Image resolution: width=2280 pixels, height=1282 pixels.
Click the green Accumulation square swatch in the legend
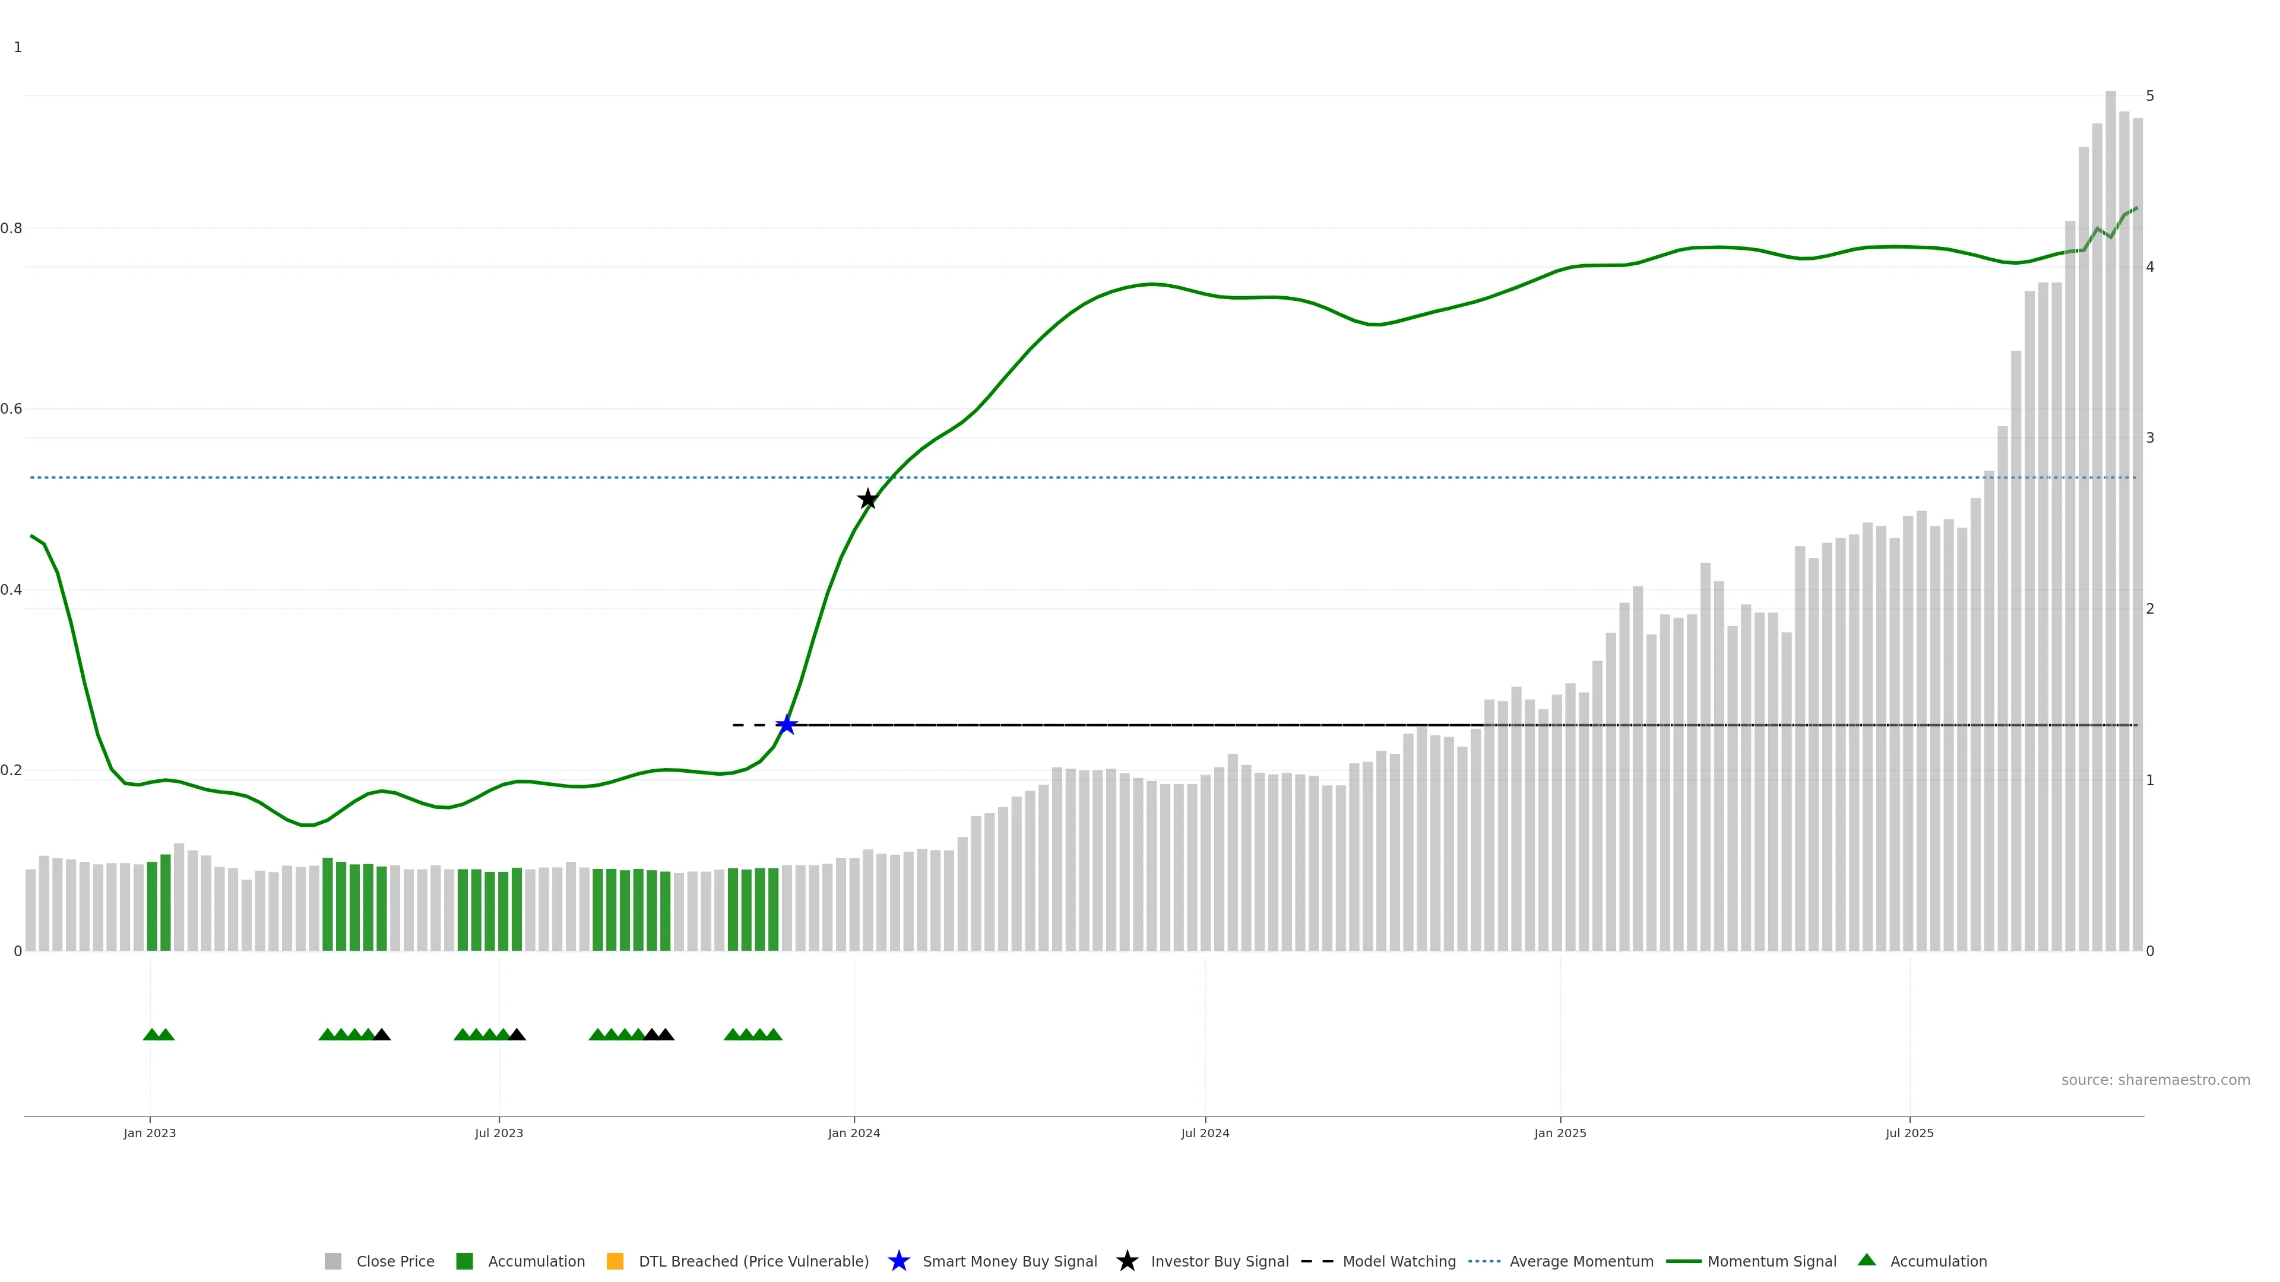coord(464,1262)
